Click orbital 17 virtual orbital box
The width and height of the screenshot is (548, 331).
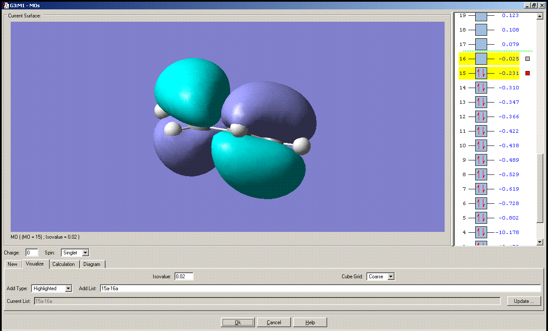pyautogui.click(x=481, y=44)
